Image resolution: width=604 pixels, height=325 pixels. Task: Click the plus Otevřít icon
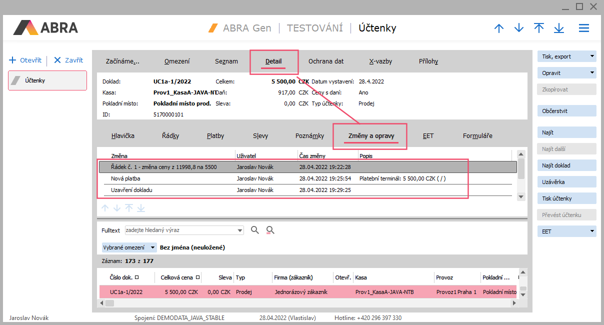coord(13,60)
